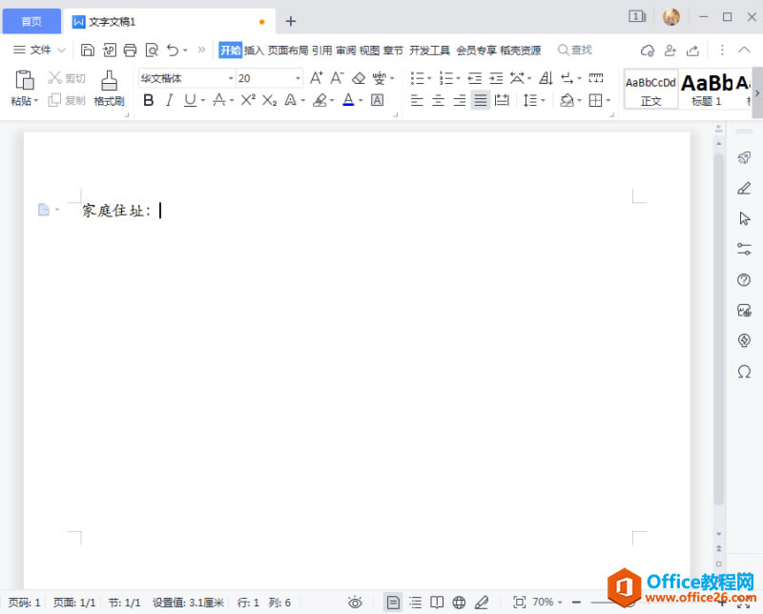Click the zoom out minus button
This screenshot has height=614, width=763.
[577, 603]
